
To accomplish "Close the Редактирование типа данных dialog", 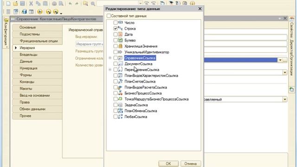I will (x=200, y=9).
